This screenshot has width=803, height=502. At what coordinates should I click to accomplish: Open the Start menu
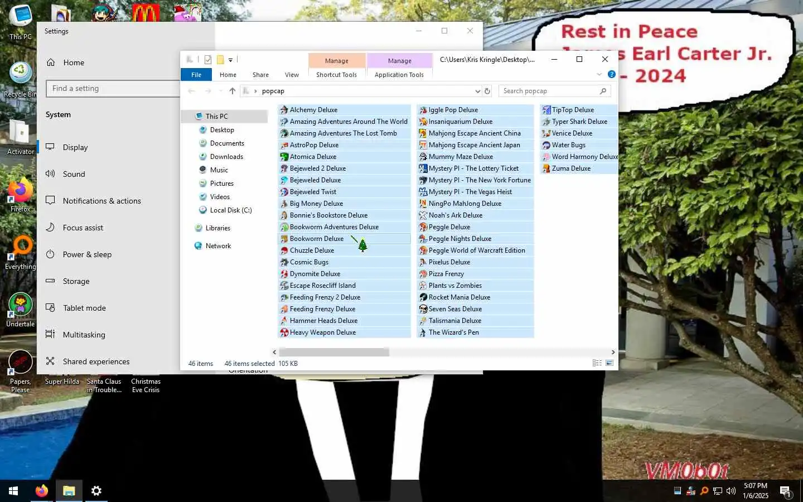pos(13,491)
